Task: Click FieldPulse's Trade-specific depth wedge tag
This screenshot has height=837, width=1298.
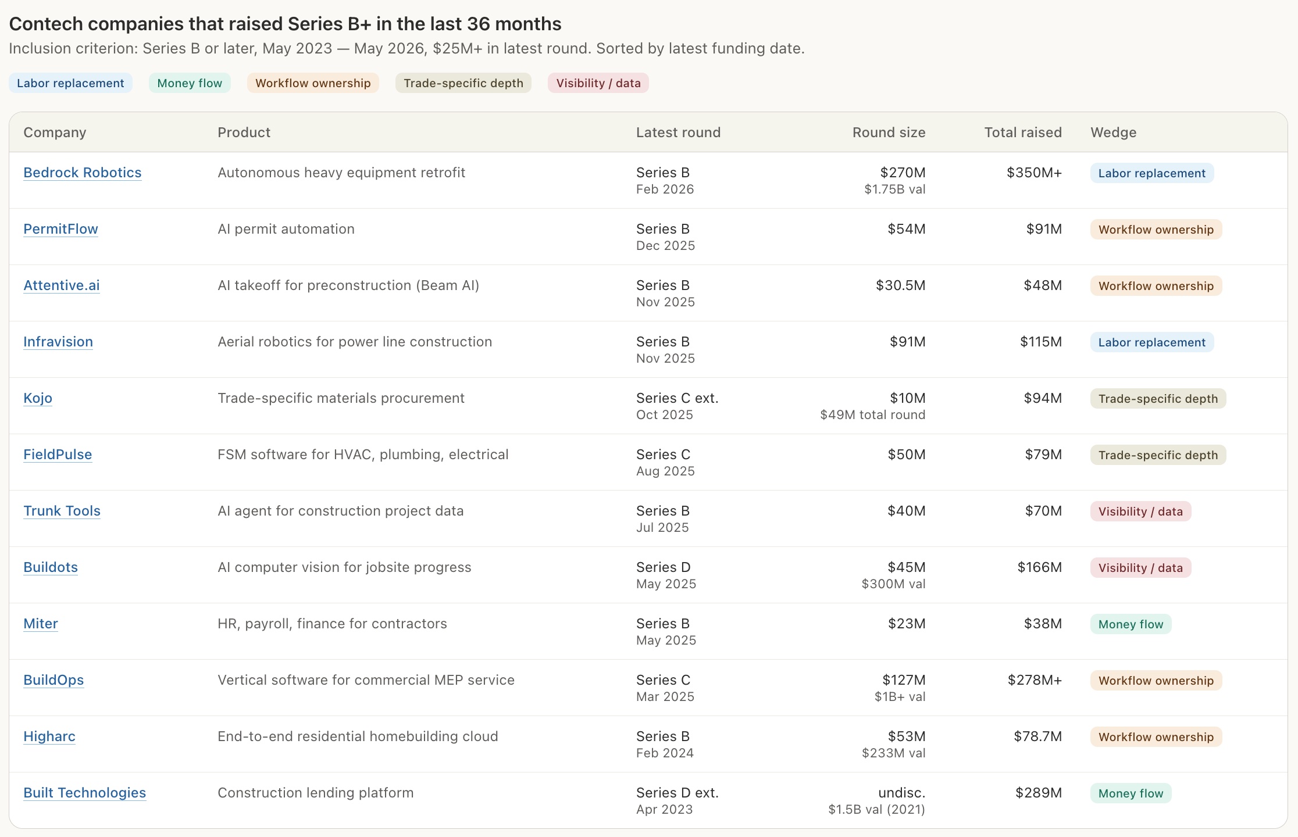Action: 1158,455
